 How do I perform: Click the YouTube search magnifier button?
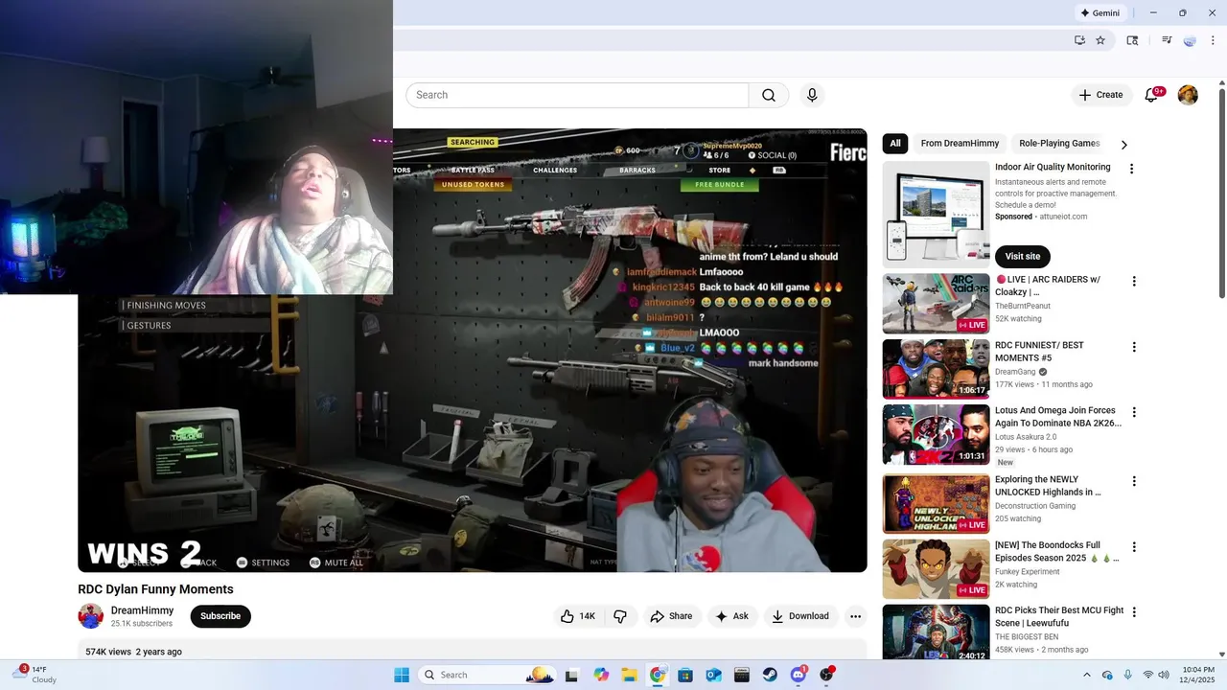(x=769, y=95)
